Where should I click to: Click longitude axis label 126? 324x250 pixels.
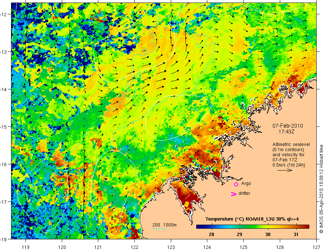click(280, 247)
